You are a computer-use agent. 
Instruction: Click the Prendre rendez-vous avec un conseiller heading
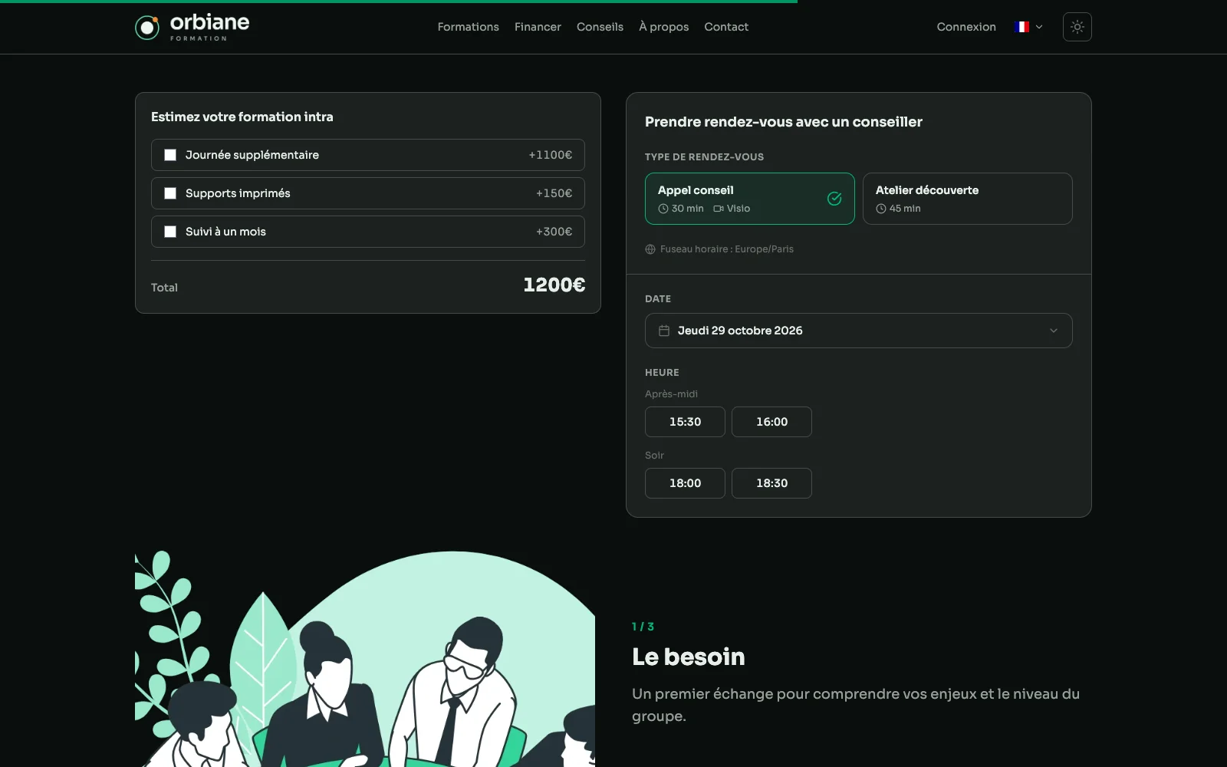tap(784, 122)
